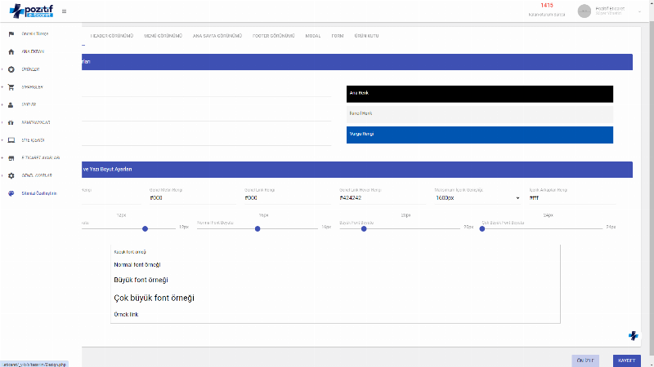
Task: Click the small font size slider handle
Action: tap(146, 229)
